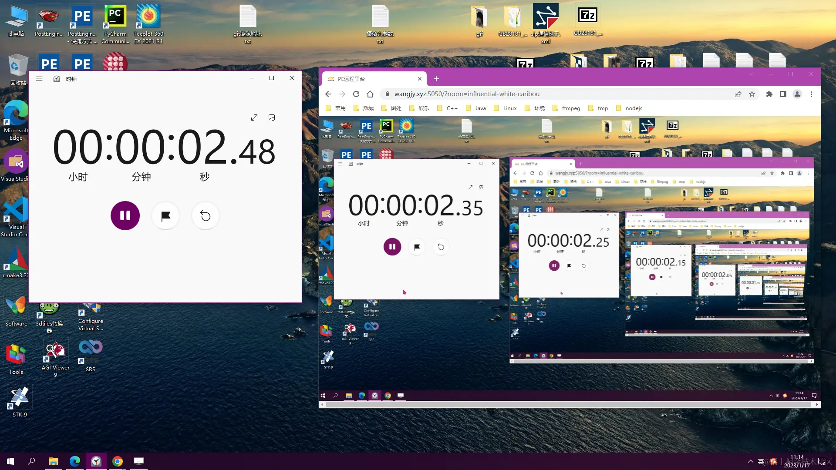The width and height of the screenshot is (836, 470).
Task: Toggle keep-on-top compact overlay icon
Action: [272, 117]
